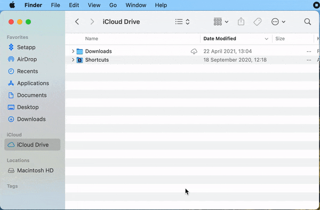Open the View menu
320x210 pixels.
pyautogui.click(x=94, y=5)
